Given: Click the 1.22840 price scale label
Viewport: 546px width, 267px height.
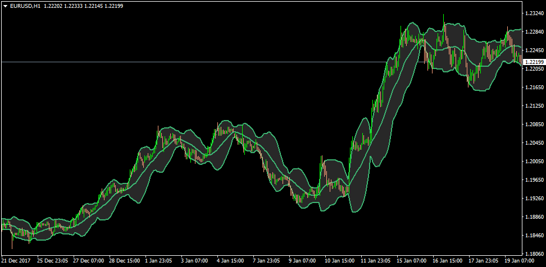Looking at the screenshot, I should tap(534, 32).
